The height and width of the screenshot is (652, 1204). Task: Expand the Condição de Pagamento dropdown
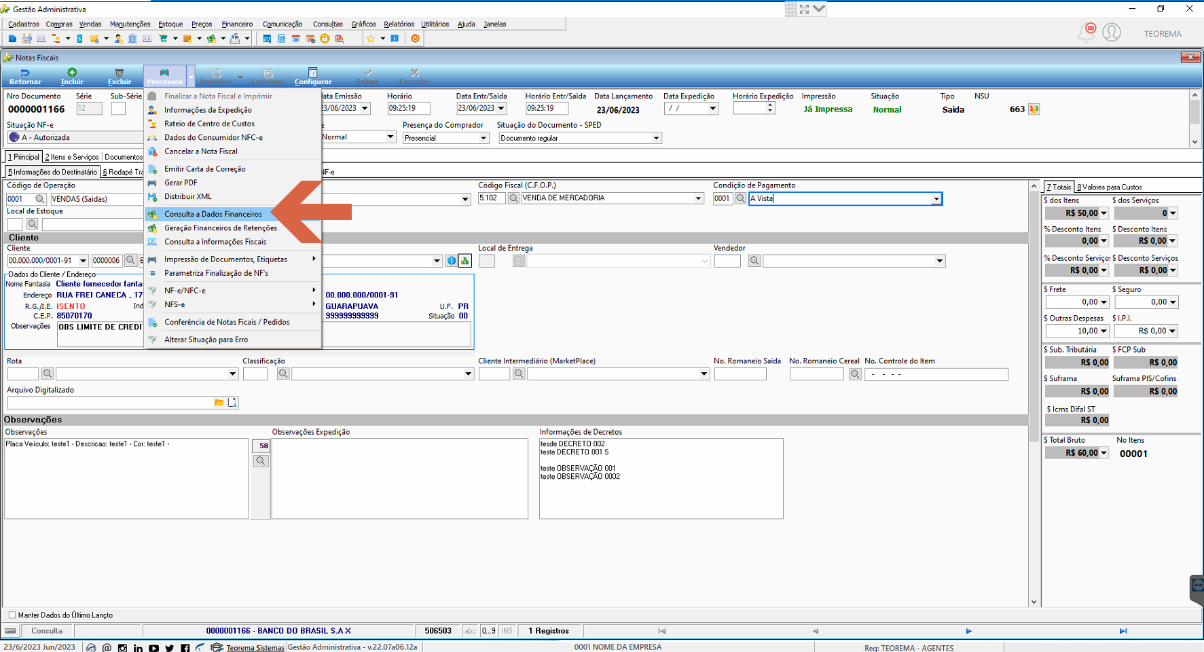pyautogui.click(x=936, y=199)
